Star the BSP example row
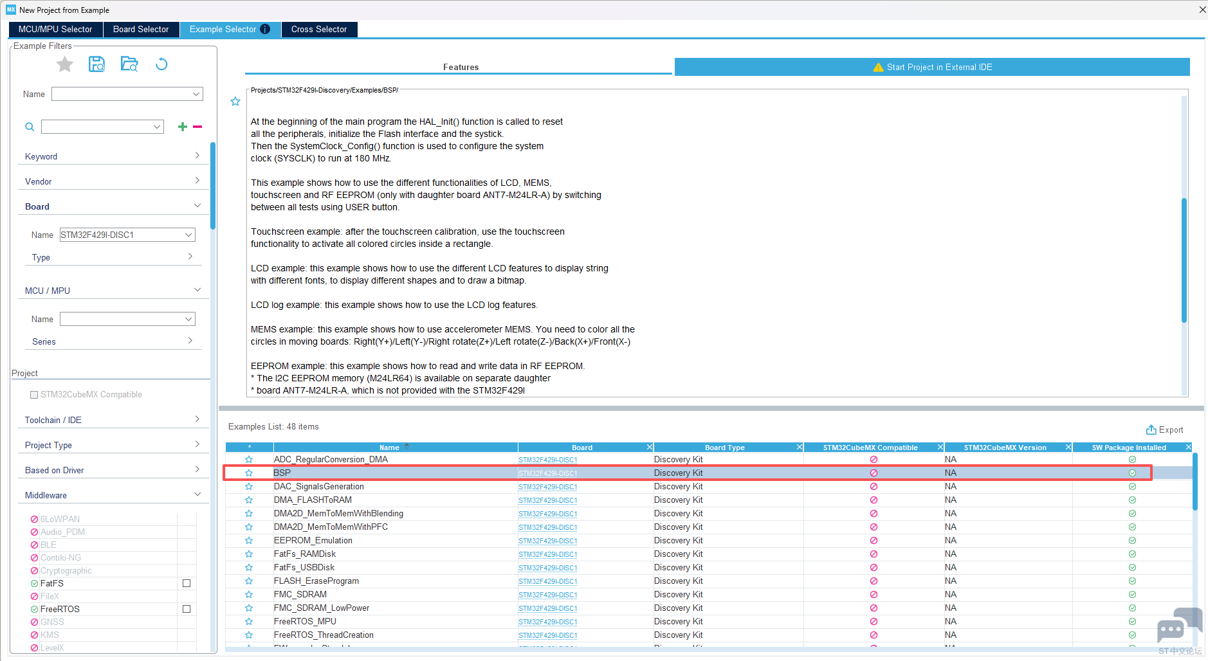 pyautogui.click(x=249, y=473)
